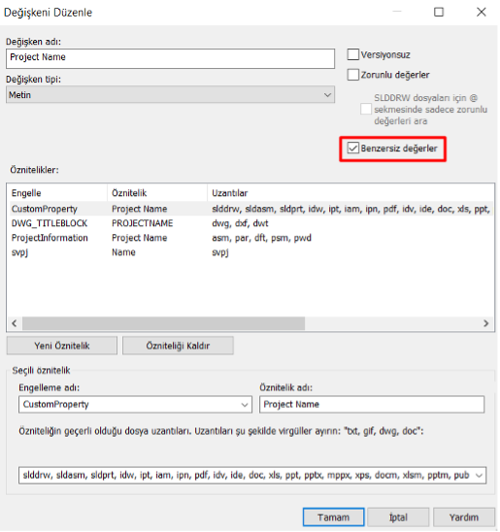Select the svpj attribute row

click(250, 252)
